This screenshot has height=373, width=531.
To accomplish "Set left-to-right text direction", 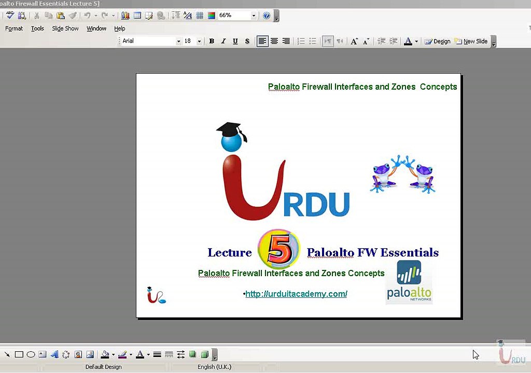I will tap(328, 41).
